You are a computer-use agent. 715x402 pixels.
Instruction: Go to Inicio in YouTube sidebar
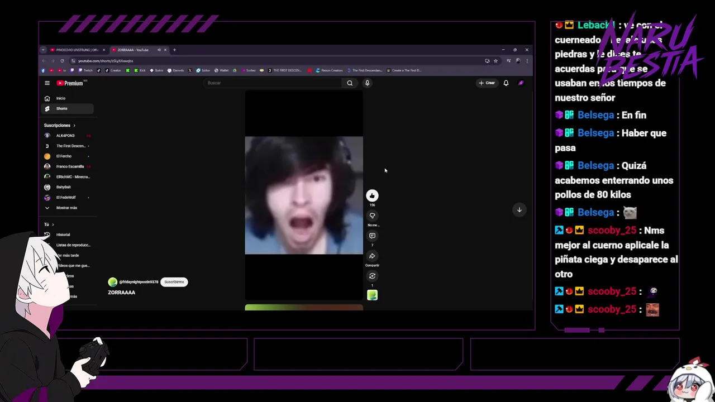(x=67, y=98)
